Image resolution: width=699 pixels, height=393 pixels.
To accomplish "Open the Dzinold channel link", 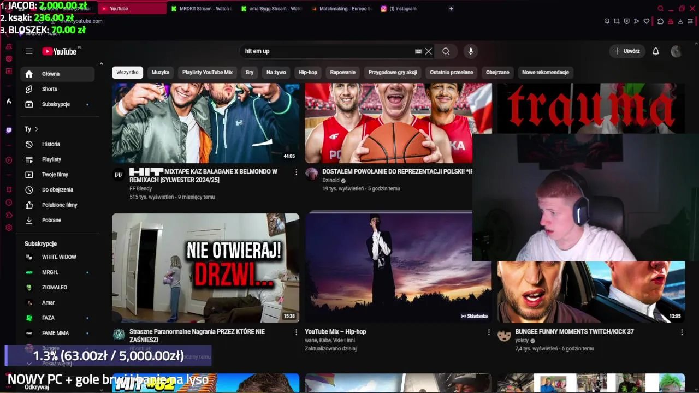I will coord(331,180).
